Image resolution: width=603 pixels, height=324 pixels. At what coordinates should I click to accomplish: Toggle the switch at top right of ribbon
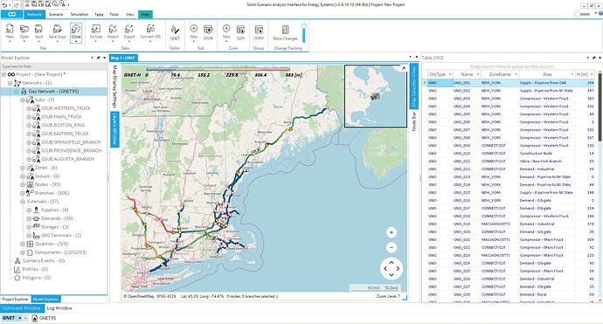click(x=581, y=14)
